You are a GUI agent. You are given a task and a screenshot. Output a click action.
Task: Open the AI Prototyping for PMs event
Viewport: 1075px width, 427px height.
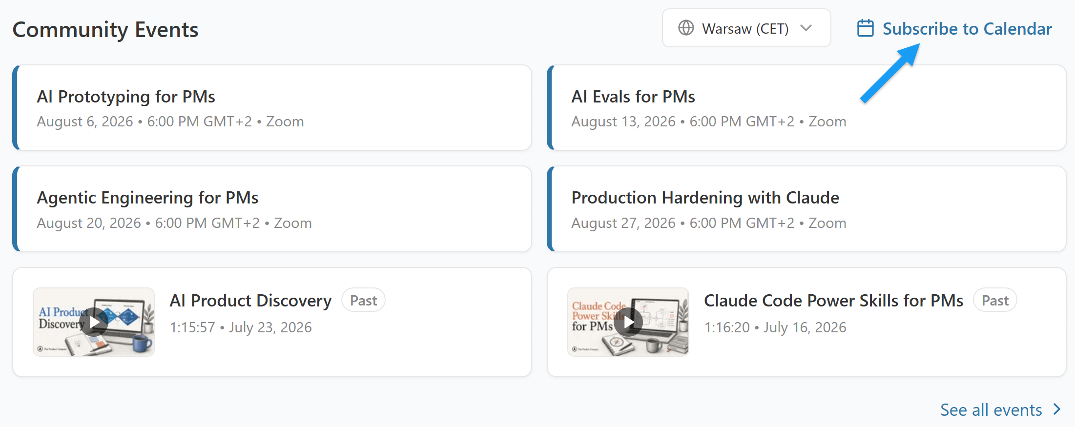272,108
